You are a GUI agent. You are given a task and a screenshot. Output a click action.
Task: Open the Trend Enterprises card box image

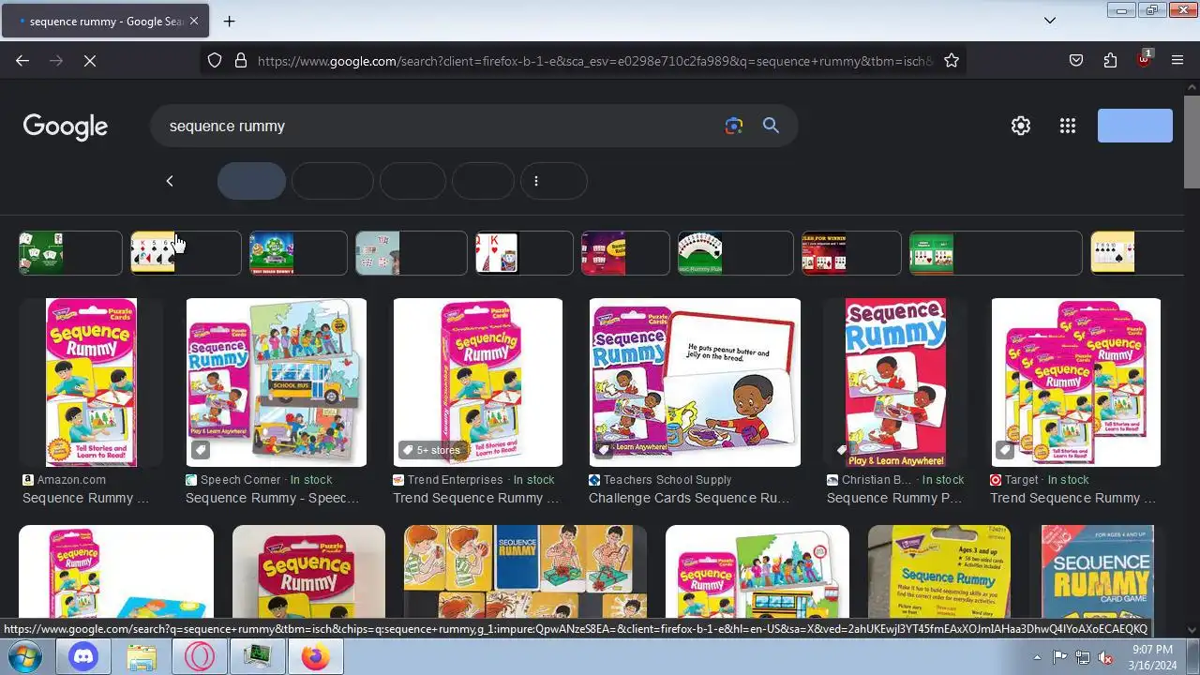(478, 382)
